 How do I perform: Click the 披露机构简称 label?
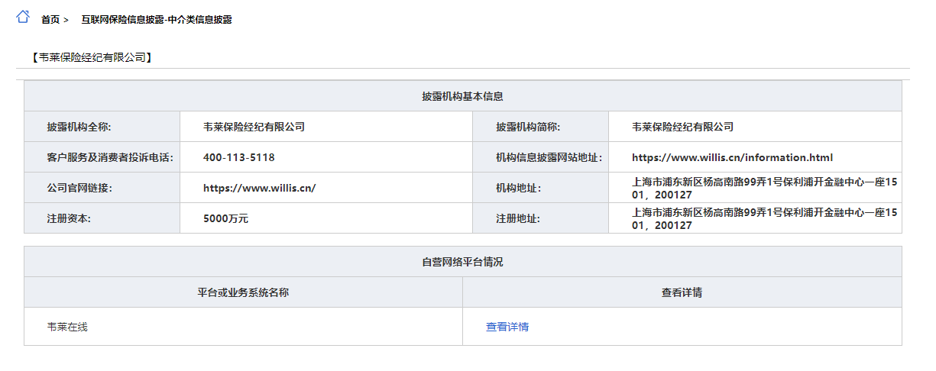pos(529,127)
